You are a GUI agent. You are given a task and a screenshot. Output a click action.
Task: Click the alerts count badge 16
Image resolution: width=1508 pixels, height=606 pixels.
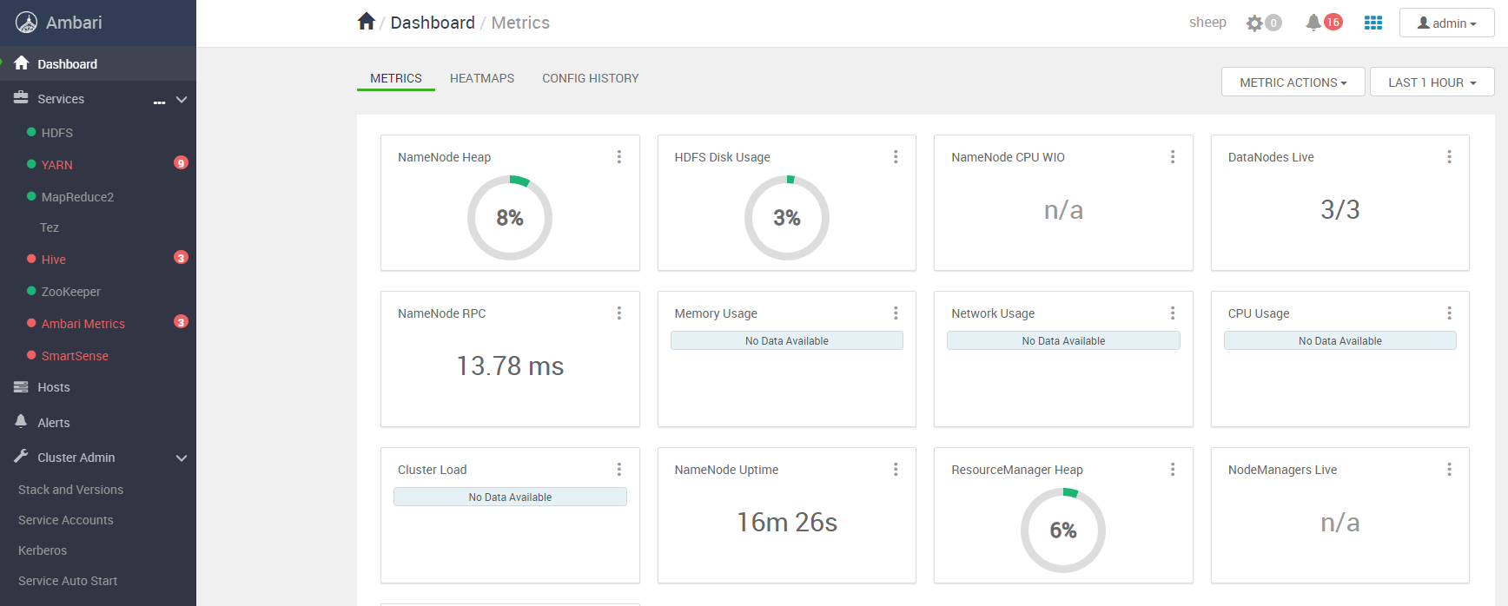(1333, 23)
